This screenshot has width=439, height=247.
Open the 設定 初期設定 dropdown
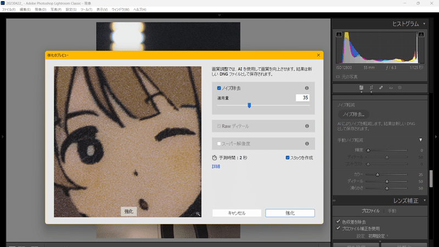tap(378, 236)
